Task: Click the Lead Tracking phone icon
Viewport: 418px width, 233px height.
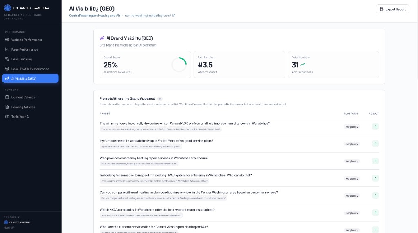Action: point(7,59)
